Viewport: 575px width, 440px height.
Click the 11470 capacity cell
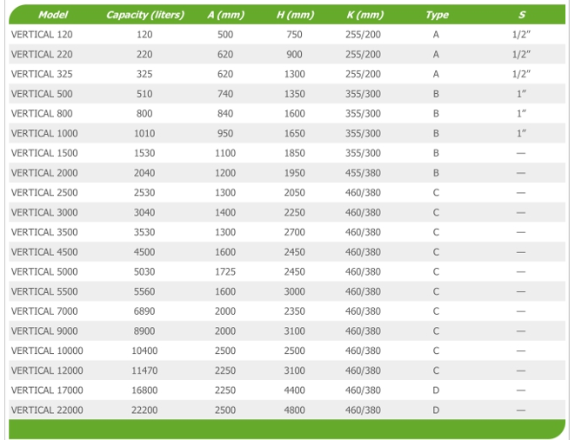[144, 371]
